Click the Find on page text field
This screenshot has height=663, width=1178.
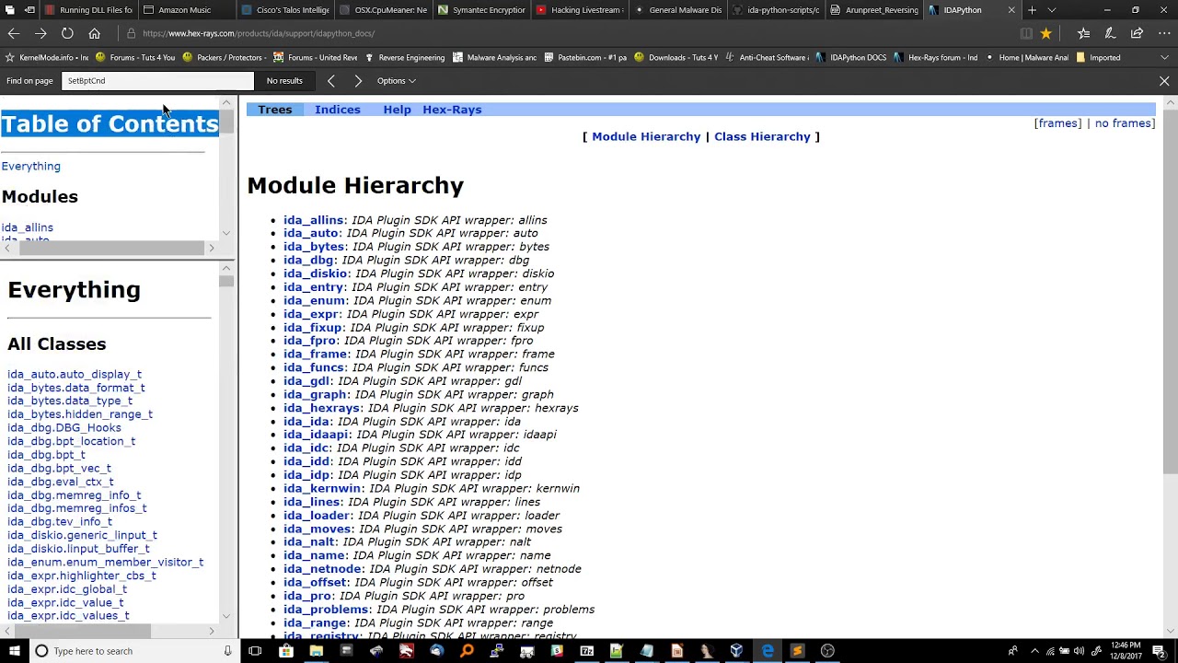click(x=157, y=81)
